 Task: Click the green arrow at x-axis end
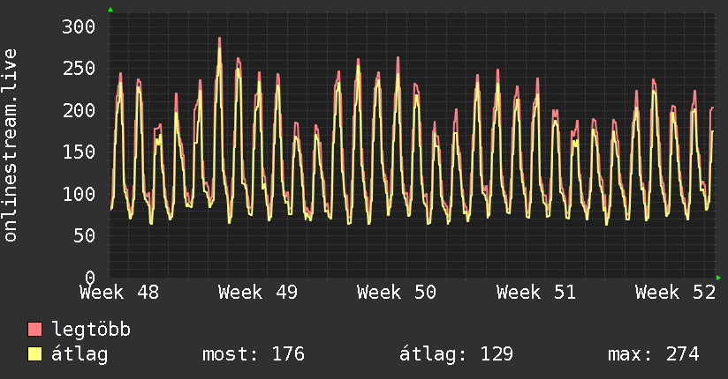click(x=718, y=278)
